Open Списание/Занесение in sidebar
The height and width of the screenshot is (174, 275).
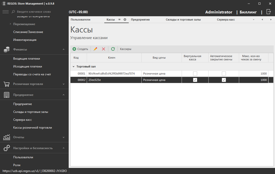[28, 32]
